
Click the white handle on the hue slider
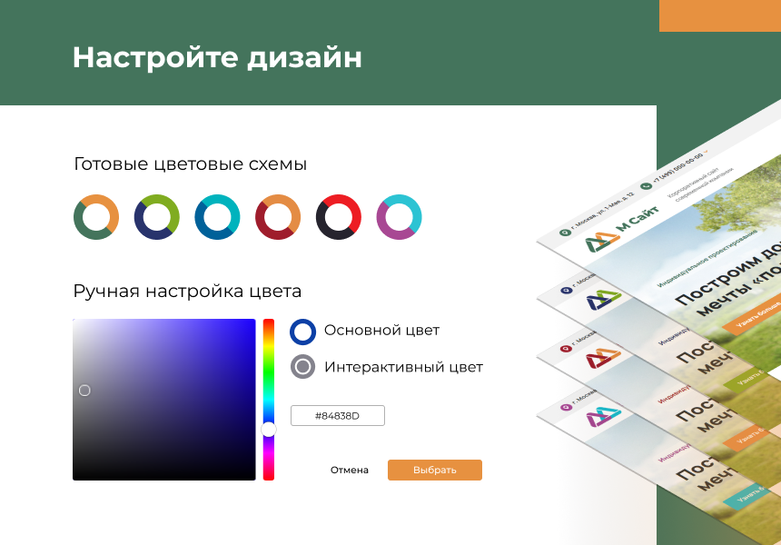click(x=269, y=430)
